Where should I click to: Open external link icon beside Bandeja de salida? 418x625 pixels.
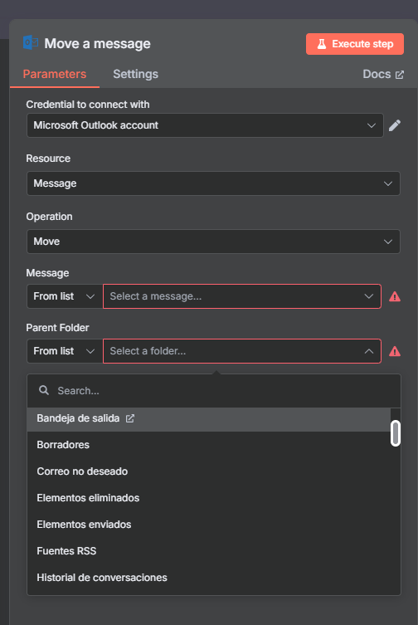pos(130,418)
